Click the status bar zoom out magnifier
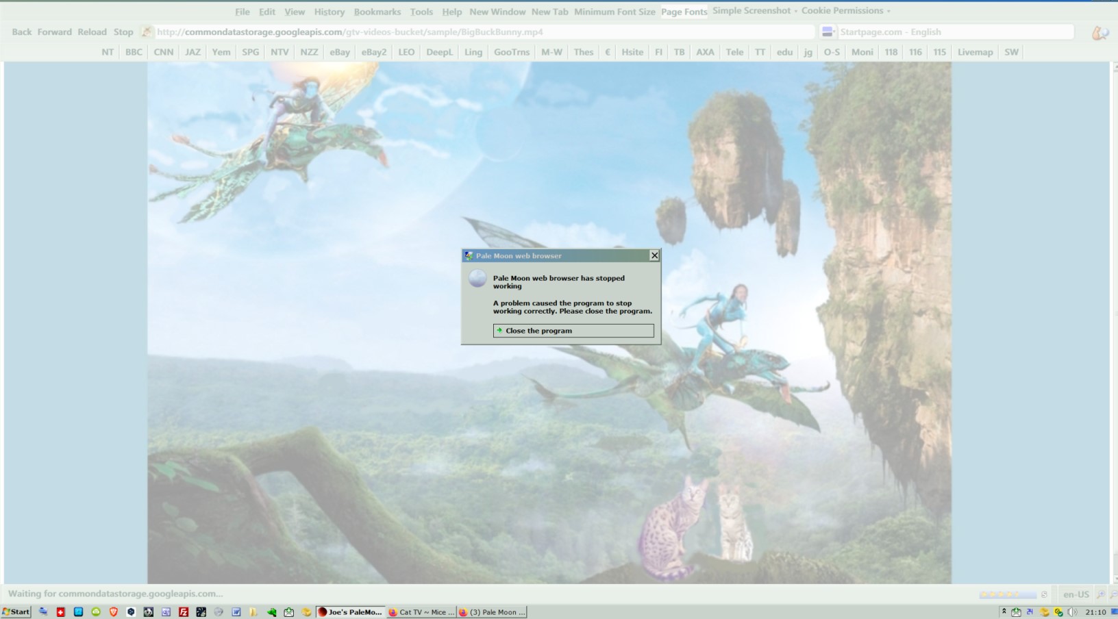The height and width of the screenshot is (619, 1118). [x=1114, y=594]
